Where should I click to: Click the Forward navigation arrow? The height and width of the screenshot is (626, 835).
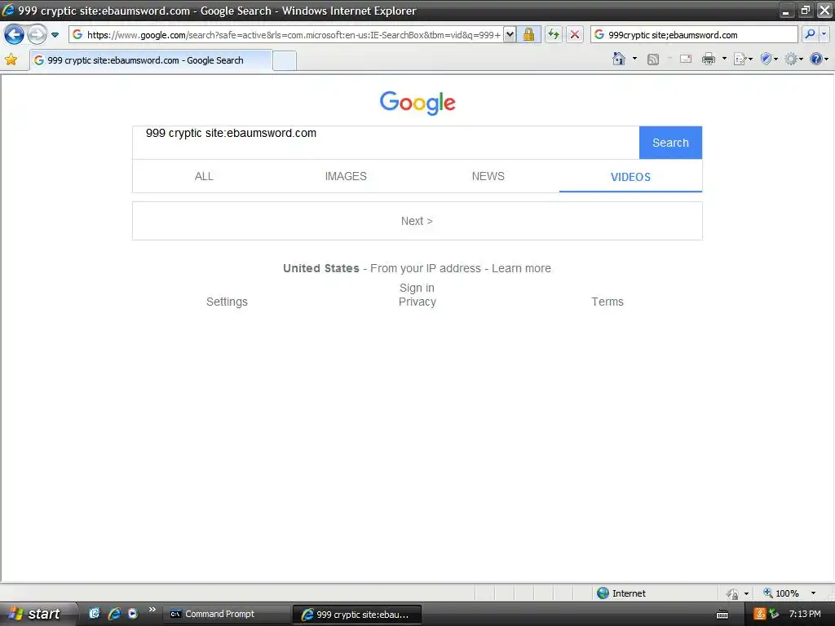pos(37,35)
